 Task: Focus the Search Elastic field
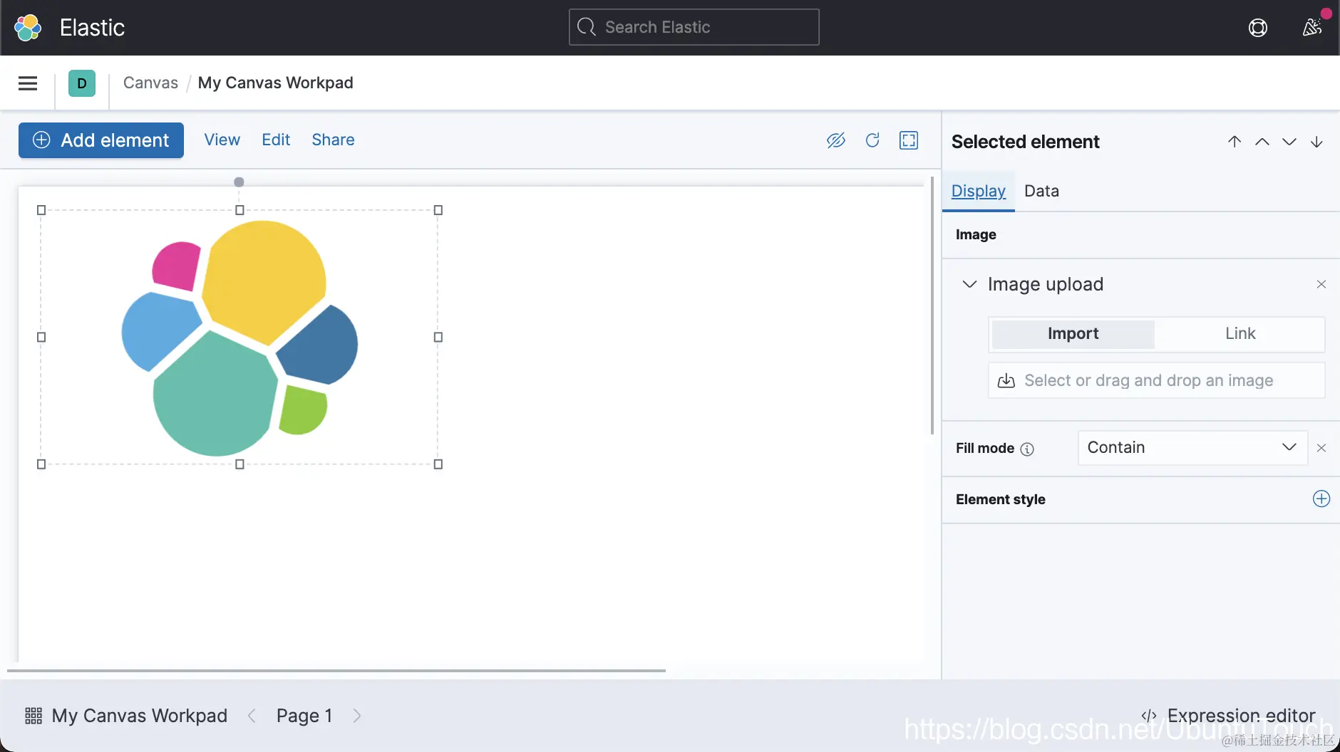click(694, 28)
